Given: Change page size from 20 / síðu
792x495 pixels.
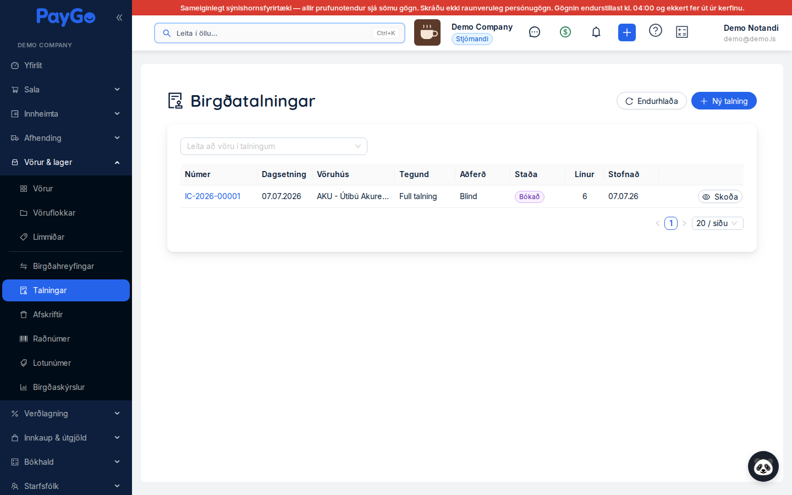Looking at the screenshot, I should point(718,223).
